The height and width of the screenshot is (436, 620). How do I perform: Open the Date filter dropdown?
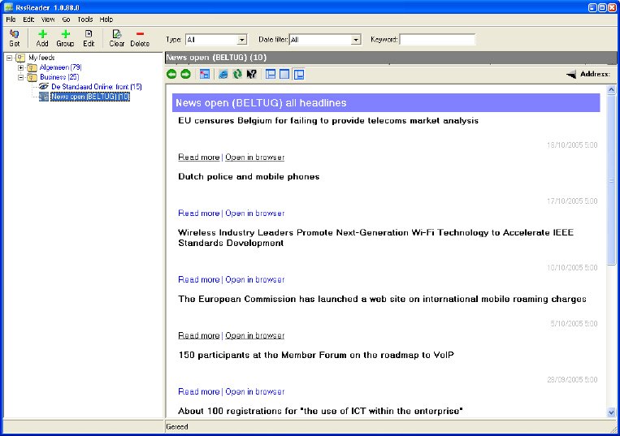356,40
